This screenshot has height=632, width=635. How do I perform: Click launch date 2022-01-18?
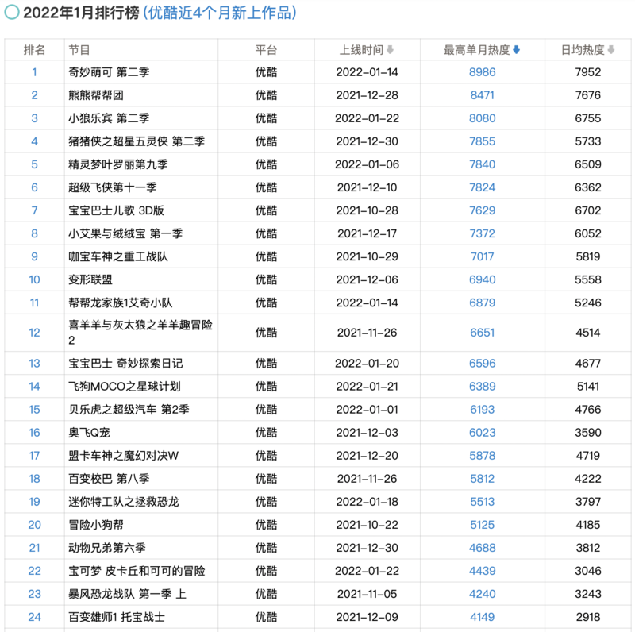[x=368, y=502]
